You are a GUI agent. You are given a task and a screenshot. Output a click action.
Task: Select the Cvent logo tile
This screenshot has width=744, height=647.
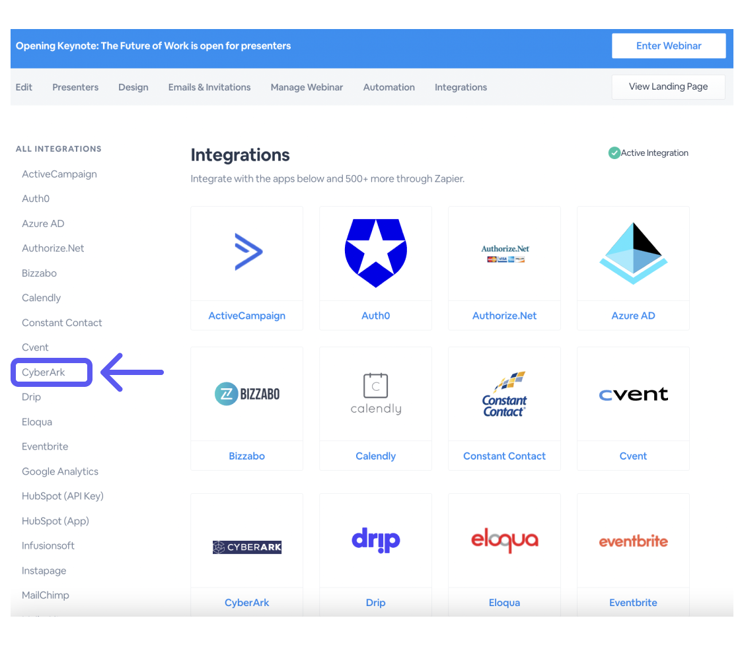[x=633, y=394]
